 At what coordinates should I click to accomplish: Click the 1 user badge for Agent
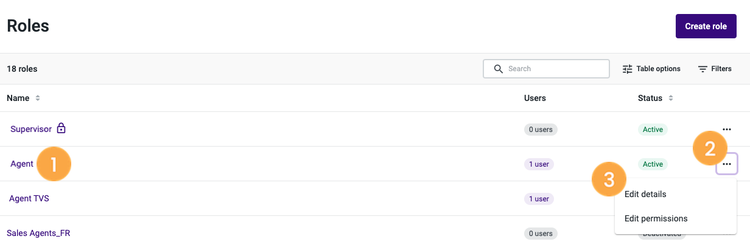click(539, 164)
